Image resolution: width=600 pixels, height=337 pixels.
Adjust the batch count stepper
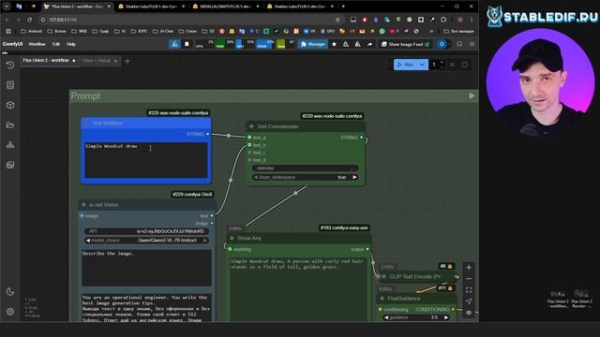[x=442, y=65]
